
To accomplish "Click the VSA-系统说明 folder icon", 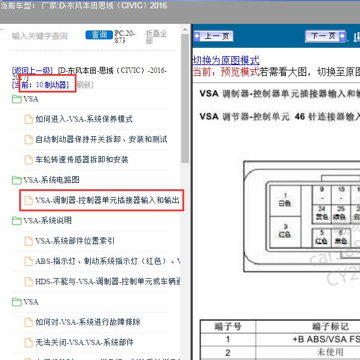I will click(x=17, y=221).
